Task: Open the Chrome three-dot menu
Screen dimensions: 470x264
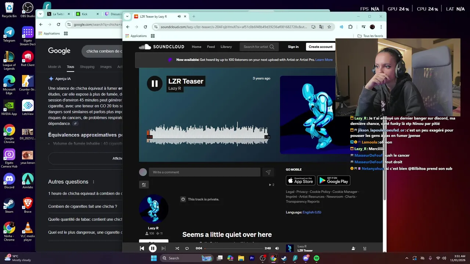Action: tap(381, 27)
